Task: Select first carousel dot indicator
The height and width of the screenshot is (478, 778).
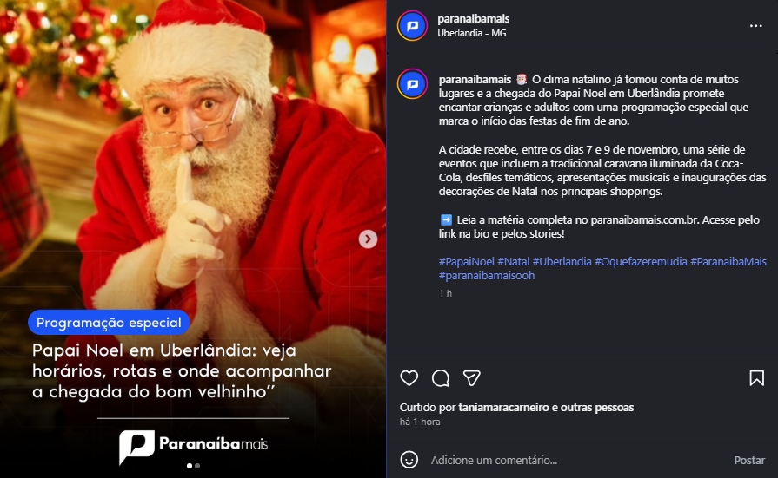Action: click(x=189, y=466)
